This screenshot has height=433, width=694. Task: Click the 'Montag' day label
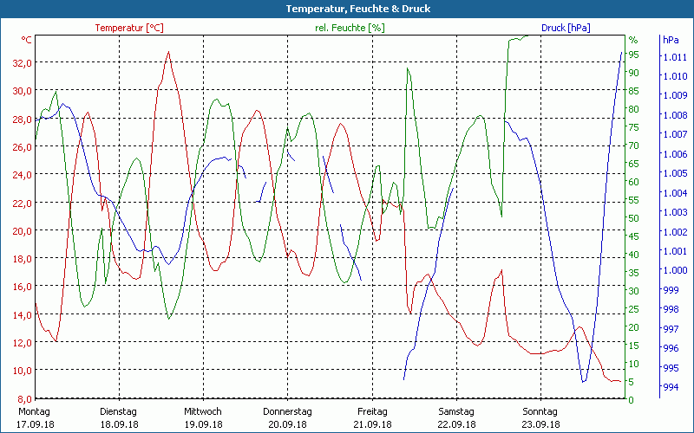[x=35, y=411]
